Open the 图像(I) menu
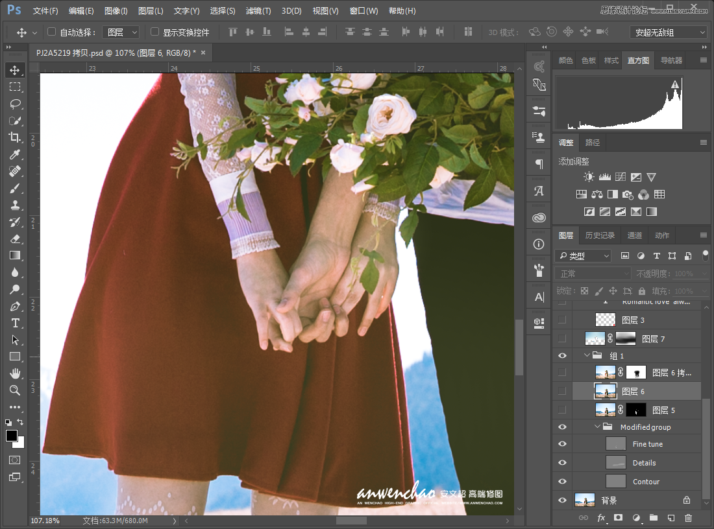The height and width of the screenshot is (529, 714). point(116,11)
